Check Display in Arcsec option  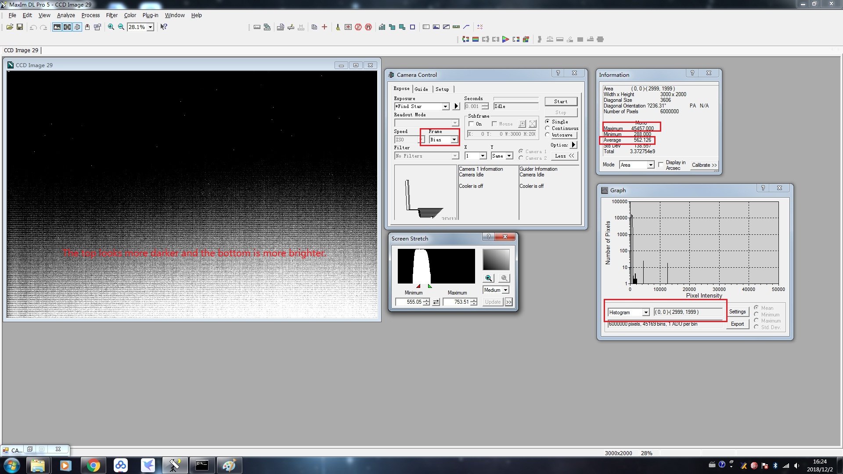661,165
